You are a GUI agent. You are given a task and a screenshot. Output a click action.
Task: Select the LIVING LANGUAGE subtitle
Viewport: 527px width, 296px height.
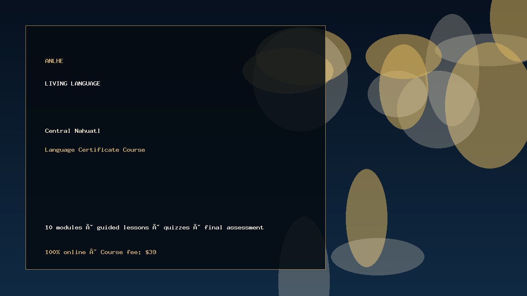[x=72, y=83]
